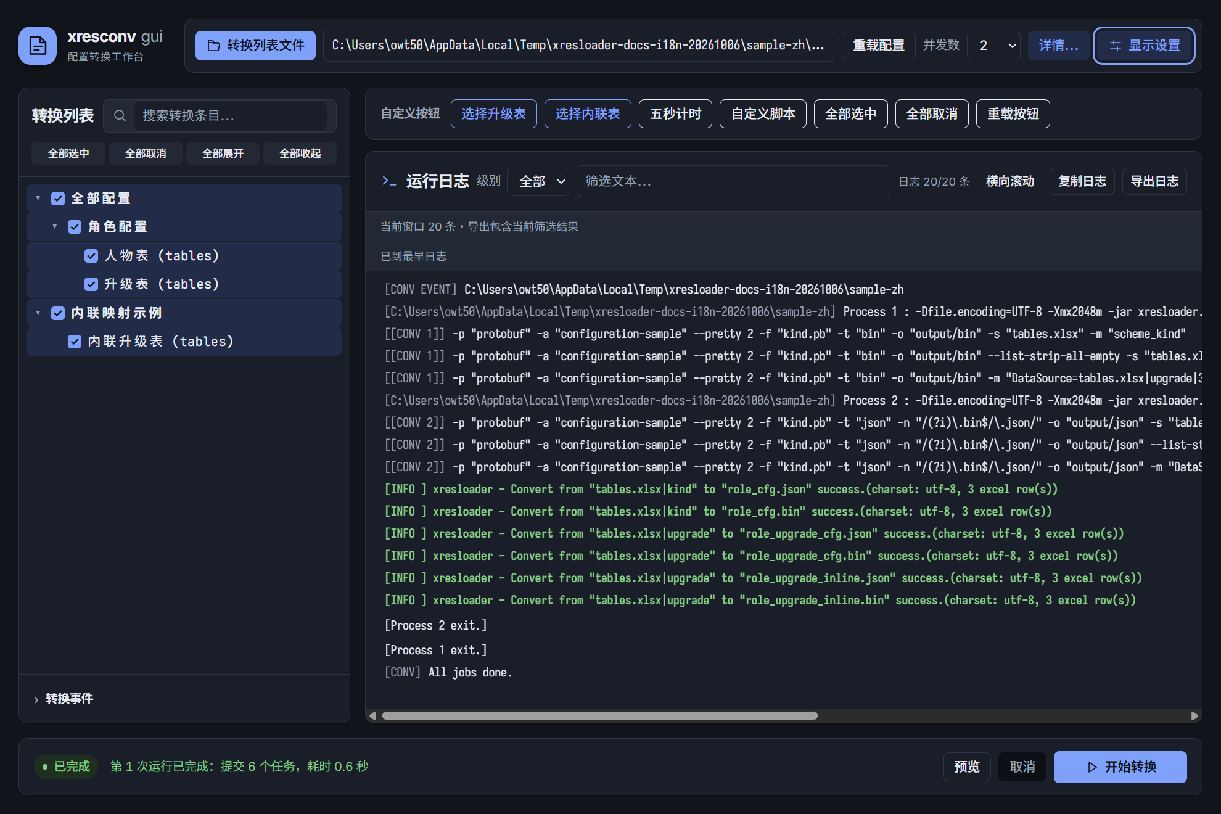This screenshot has height=814, width=1221.
Task: Click the 转换列表文件 button
Action: (255, 46)
